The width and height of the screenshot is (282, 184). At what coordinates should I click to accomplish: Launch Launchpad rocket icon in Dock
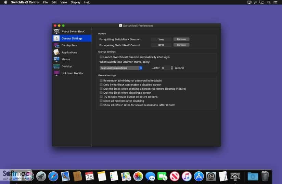pos(41,176)
